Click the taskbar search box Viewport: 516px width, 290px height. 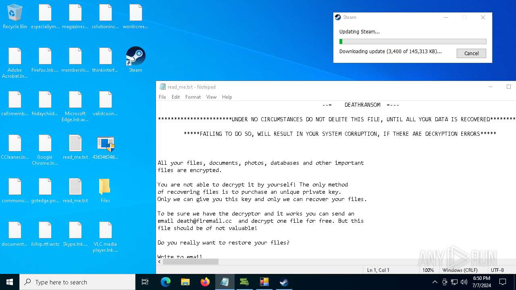(77, 282)
